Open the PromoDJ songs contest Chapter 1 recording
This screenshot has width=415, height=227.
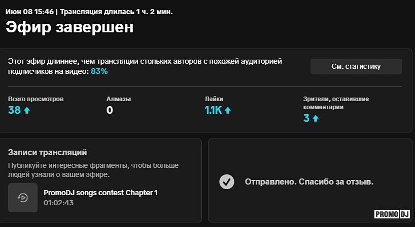click(x=101, y=193)
